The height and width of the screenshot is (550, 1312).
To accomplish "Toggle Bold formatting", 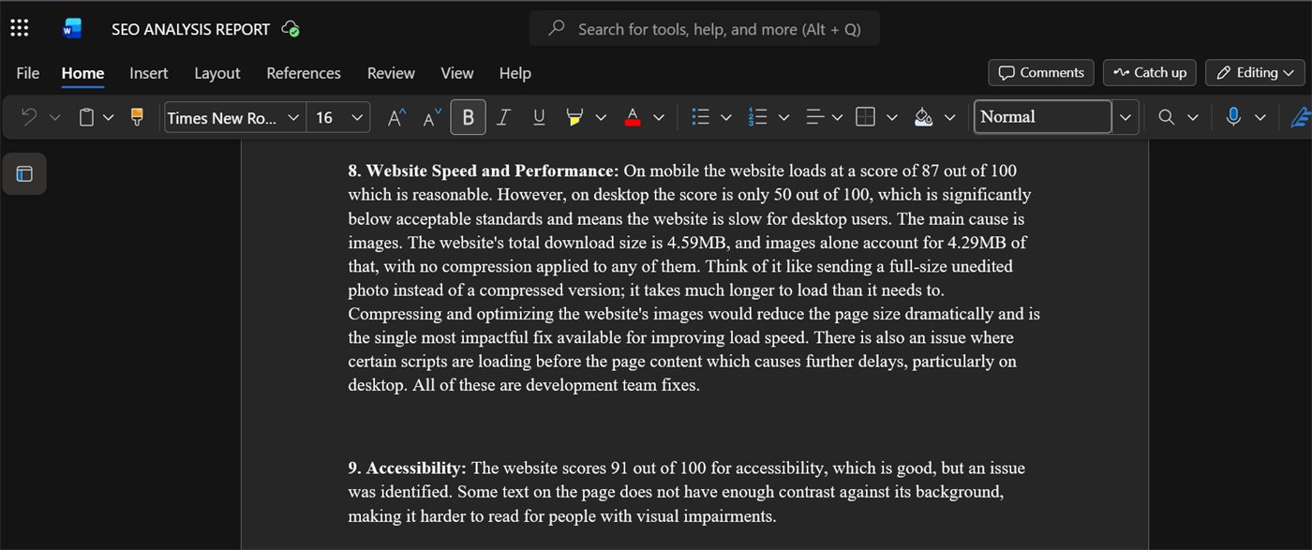I will click(x=468, y=117).
